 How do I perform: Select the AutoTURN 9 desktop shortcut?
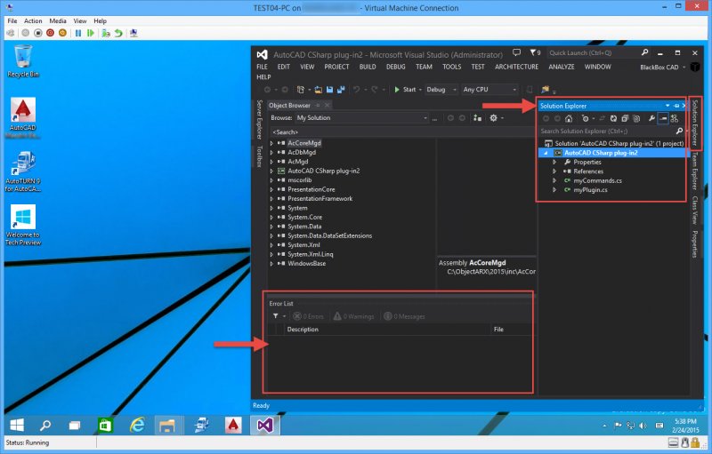(23, 171)
